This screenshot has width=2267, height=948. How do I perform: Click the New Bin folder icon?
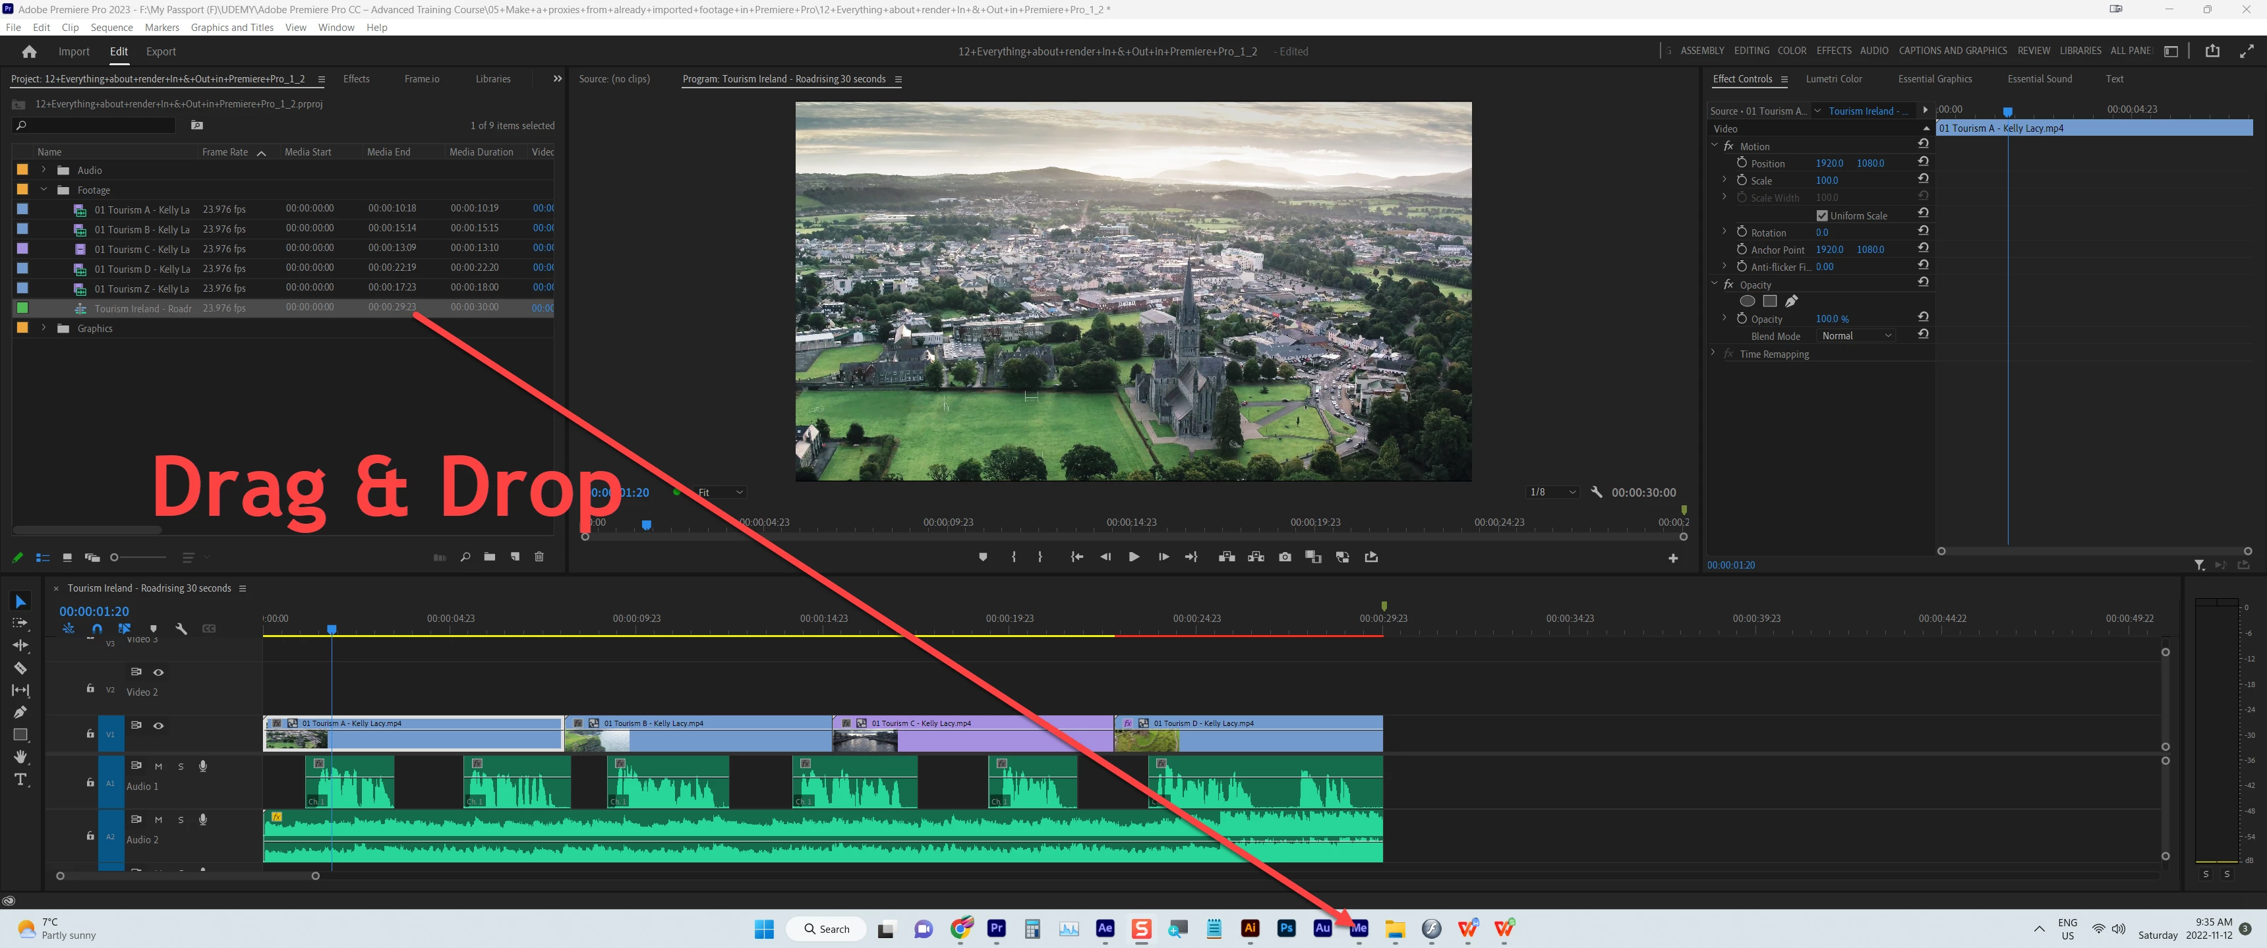coord(489,557)
